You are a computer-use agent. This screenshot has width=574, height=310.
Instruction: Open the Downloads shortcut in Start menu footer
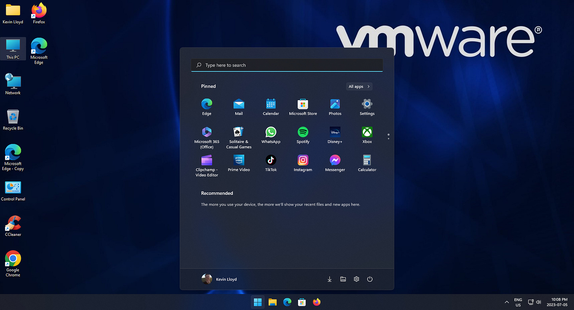click(329, 279)
